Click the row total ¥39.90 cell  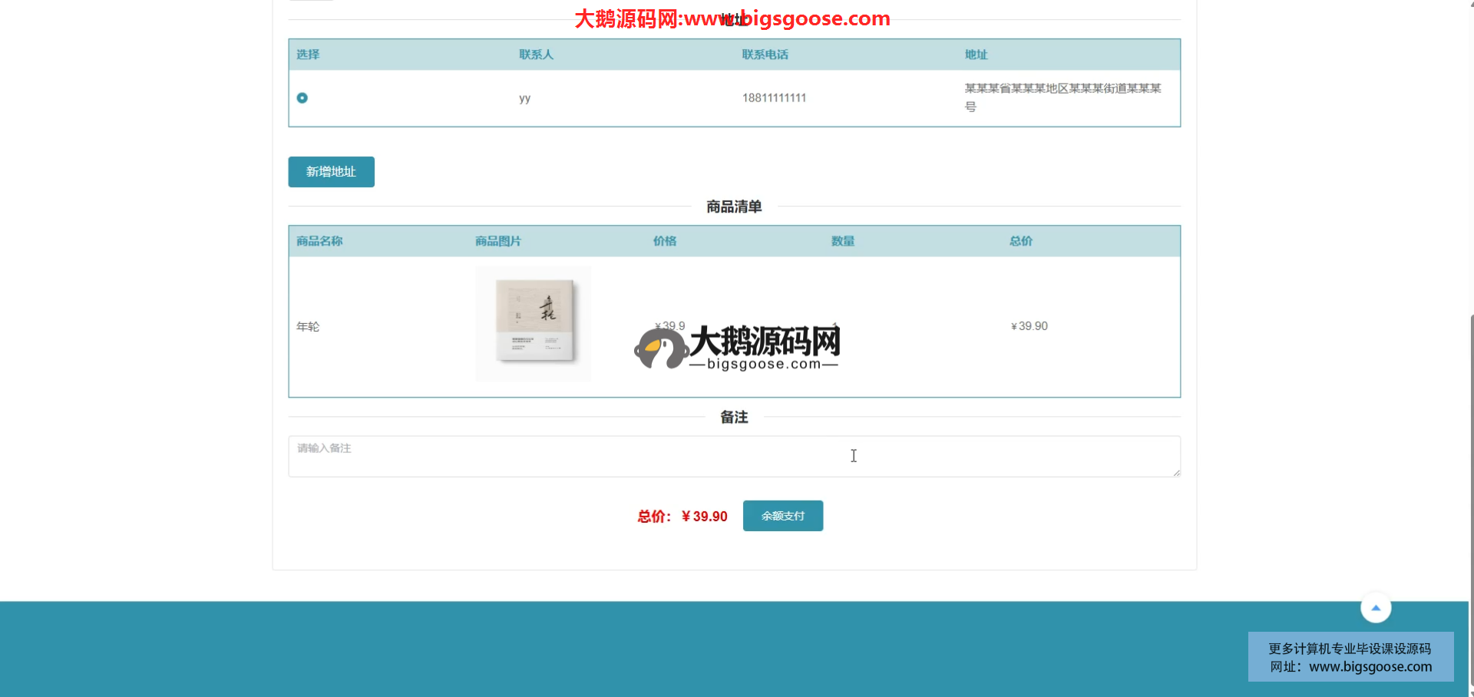click(1029, 326)
